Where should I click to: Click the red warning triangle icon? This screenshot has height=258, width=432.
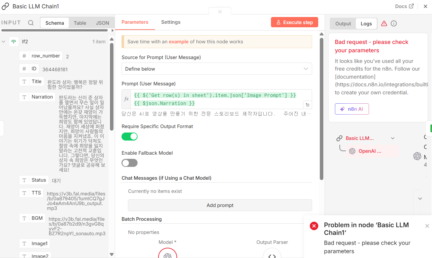(384, 23)
